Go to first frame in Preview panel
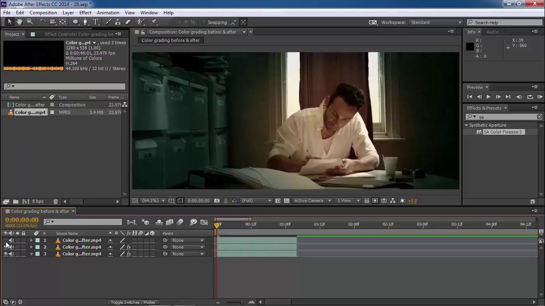545x306 pixels. (470, 97)
